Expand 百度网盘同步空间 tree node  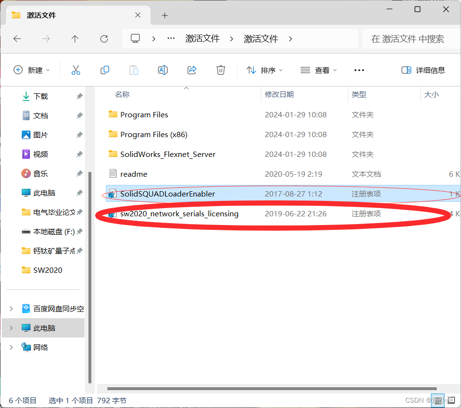point(11,309)
